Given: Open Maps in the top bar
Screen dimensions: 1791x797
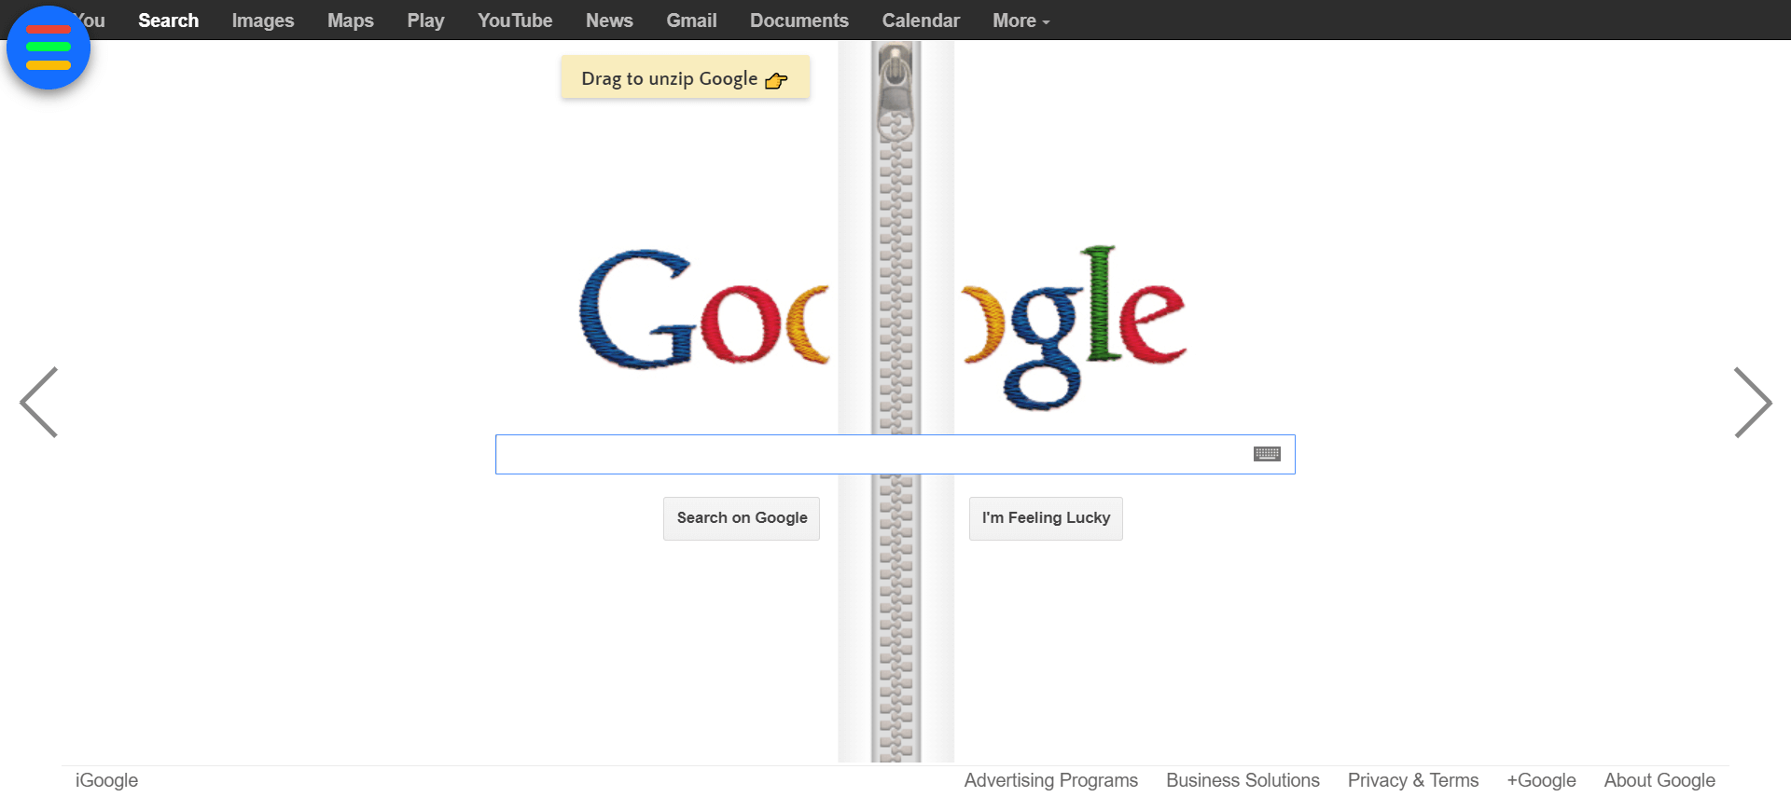Looking at the screenshot, I should click(351, 21).
